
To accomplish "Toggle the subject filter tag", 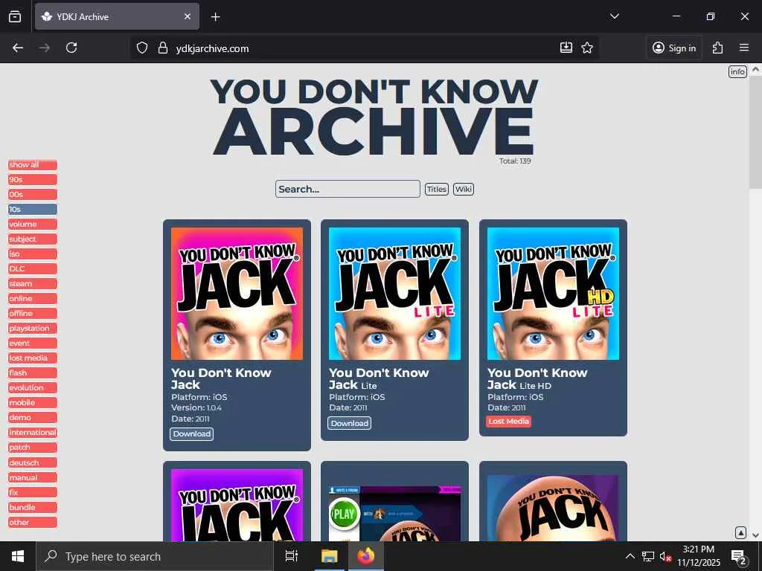I will [x=33, y=239].
